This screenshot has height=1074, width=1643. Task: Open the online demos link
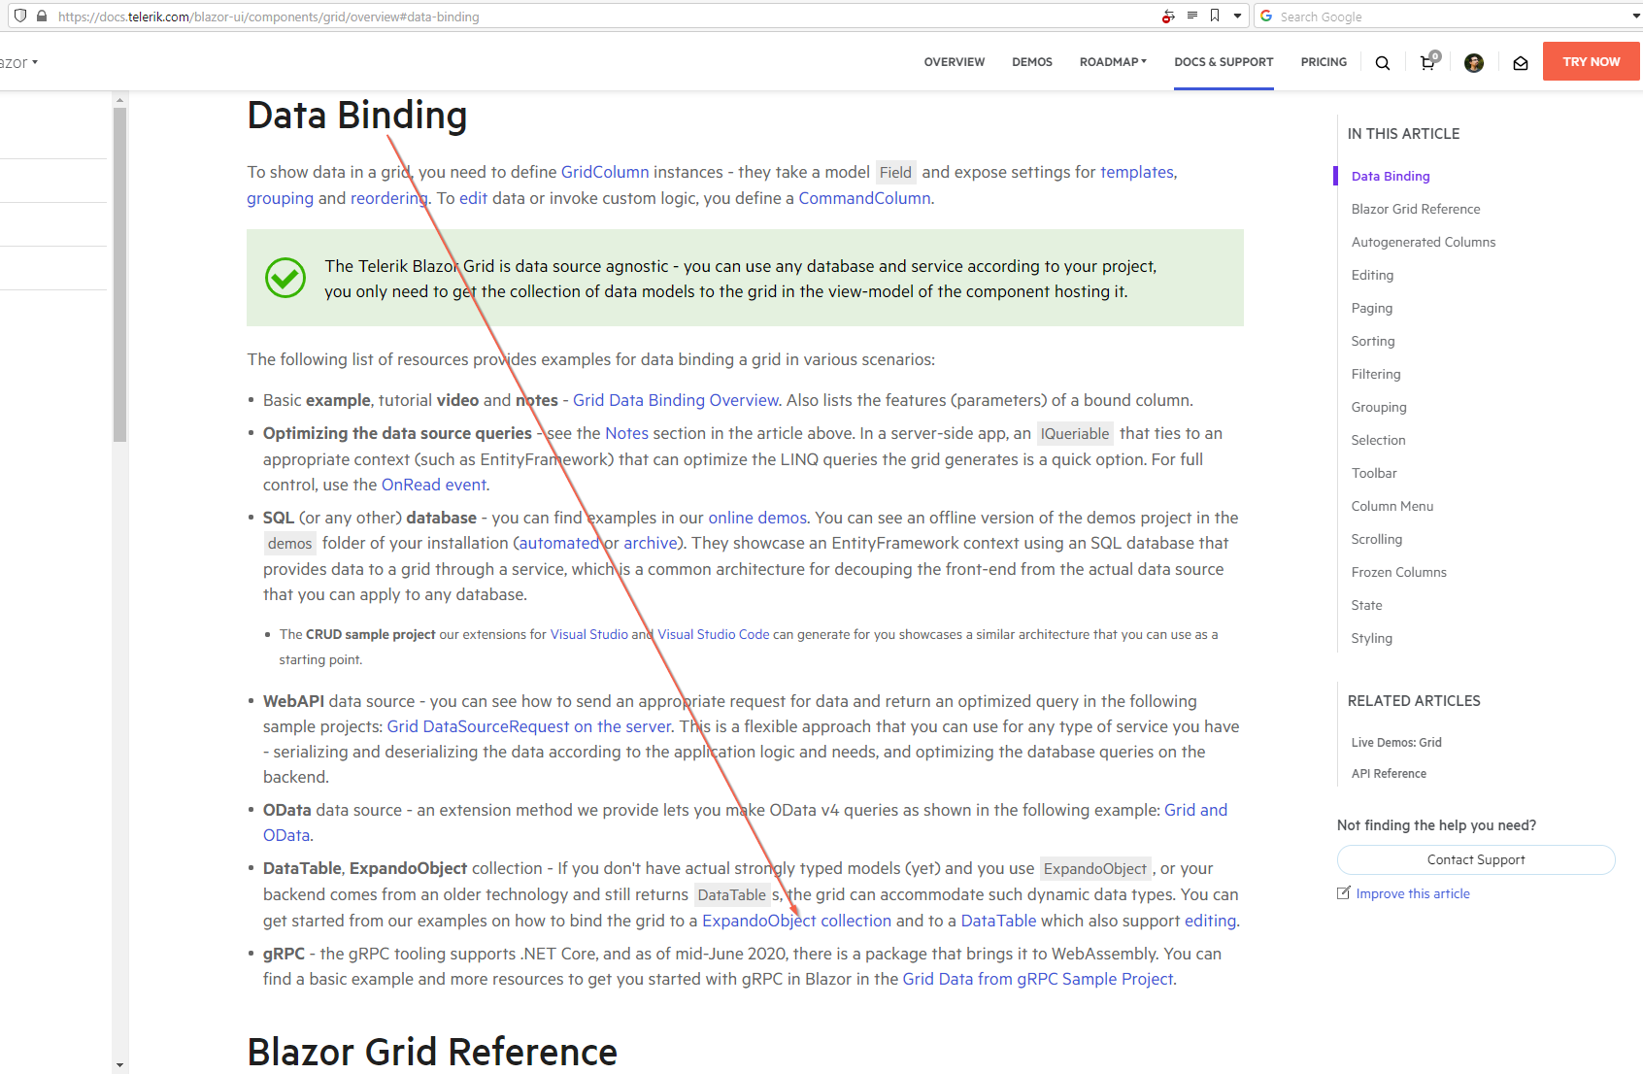(x=757, y=518)
